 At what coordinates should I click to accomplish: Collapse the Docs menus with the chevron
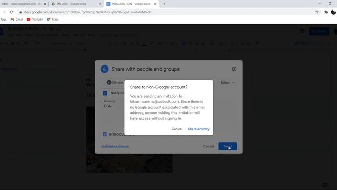click(329, 44)
